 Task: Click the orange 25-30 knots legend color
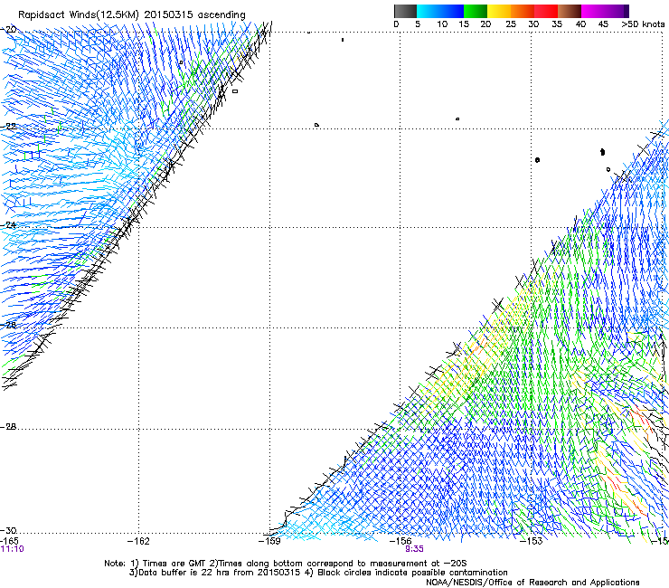pos(523,11)
